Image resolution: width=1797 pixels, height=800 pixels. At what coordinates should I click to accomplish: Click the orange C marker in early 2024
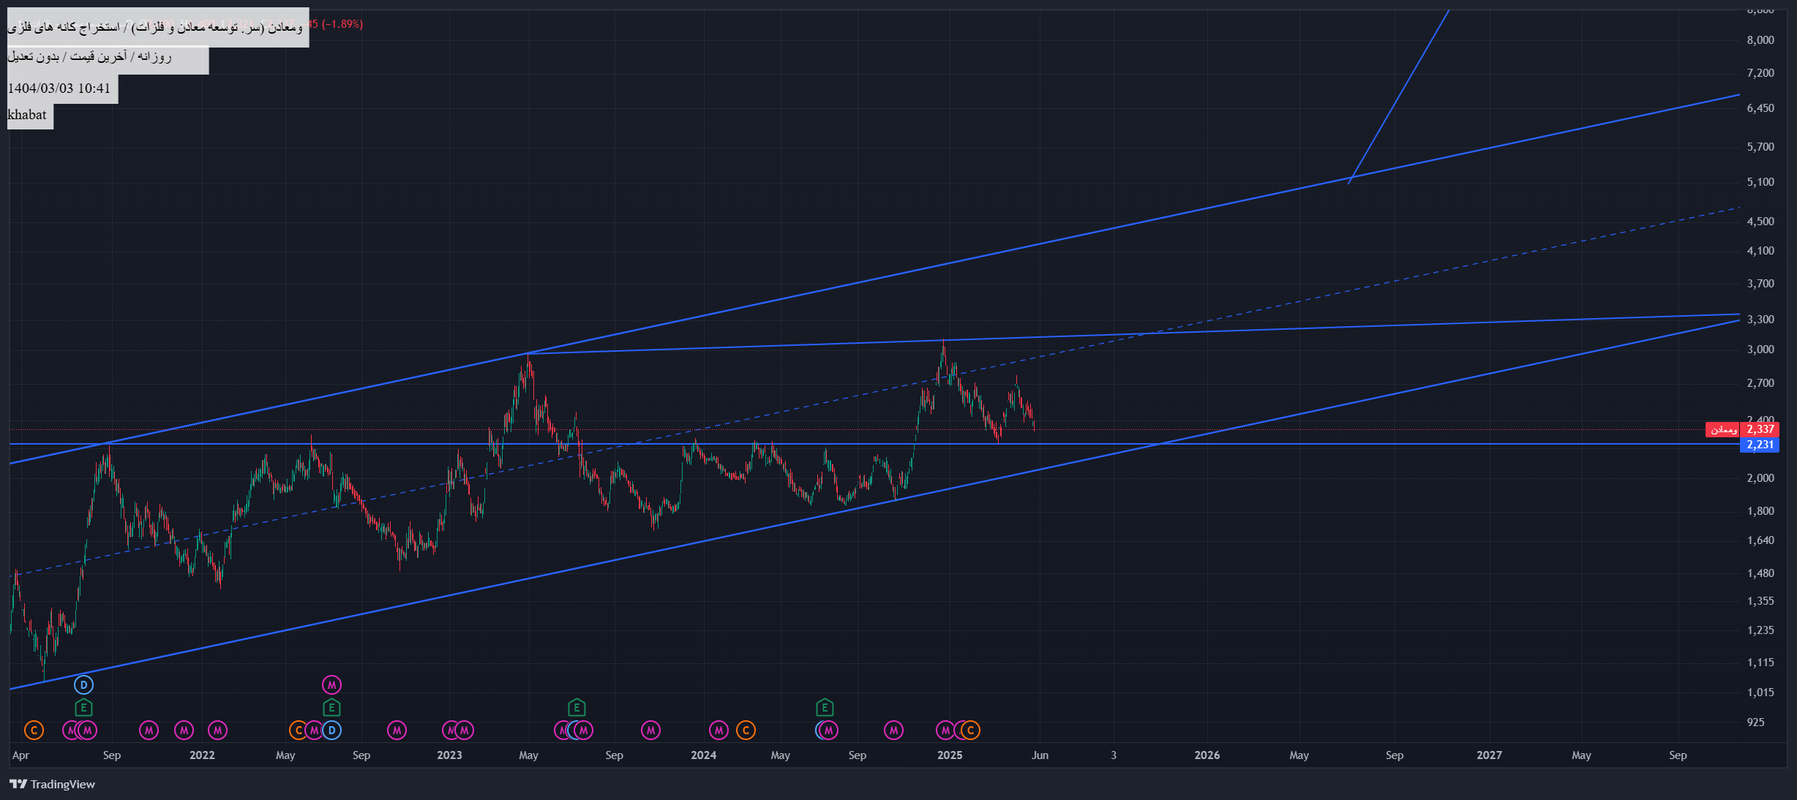coord(746,731)
